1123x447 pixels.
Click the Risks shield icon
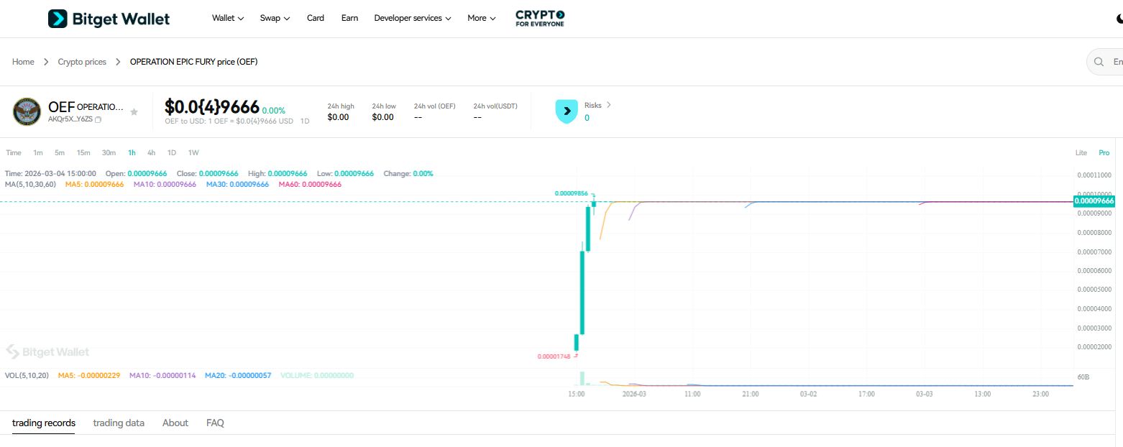[567, 111]
